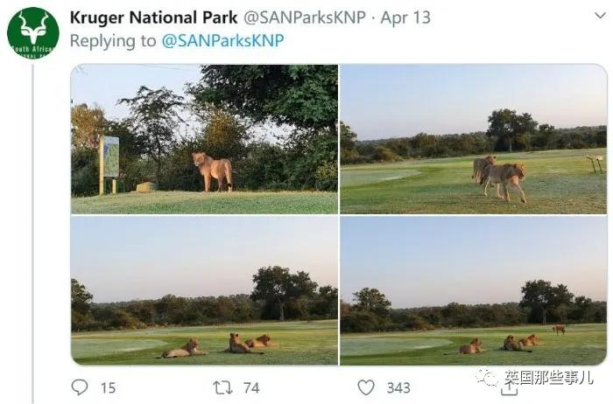View photo of two lions walking

(474, 139)
